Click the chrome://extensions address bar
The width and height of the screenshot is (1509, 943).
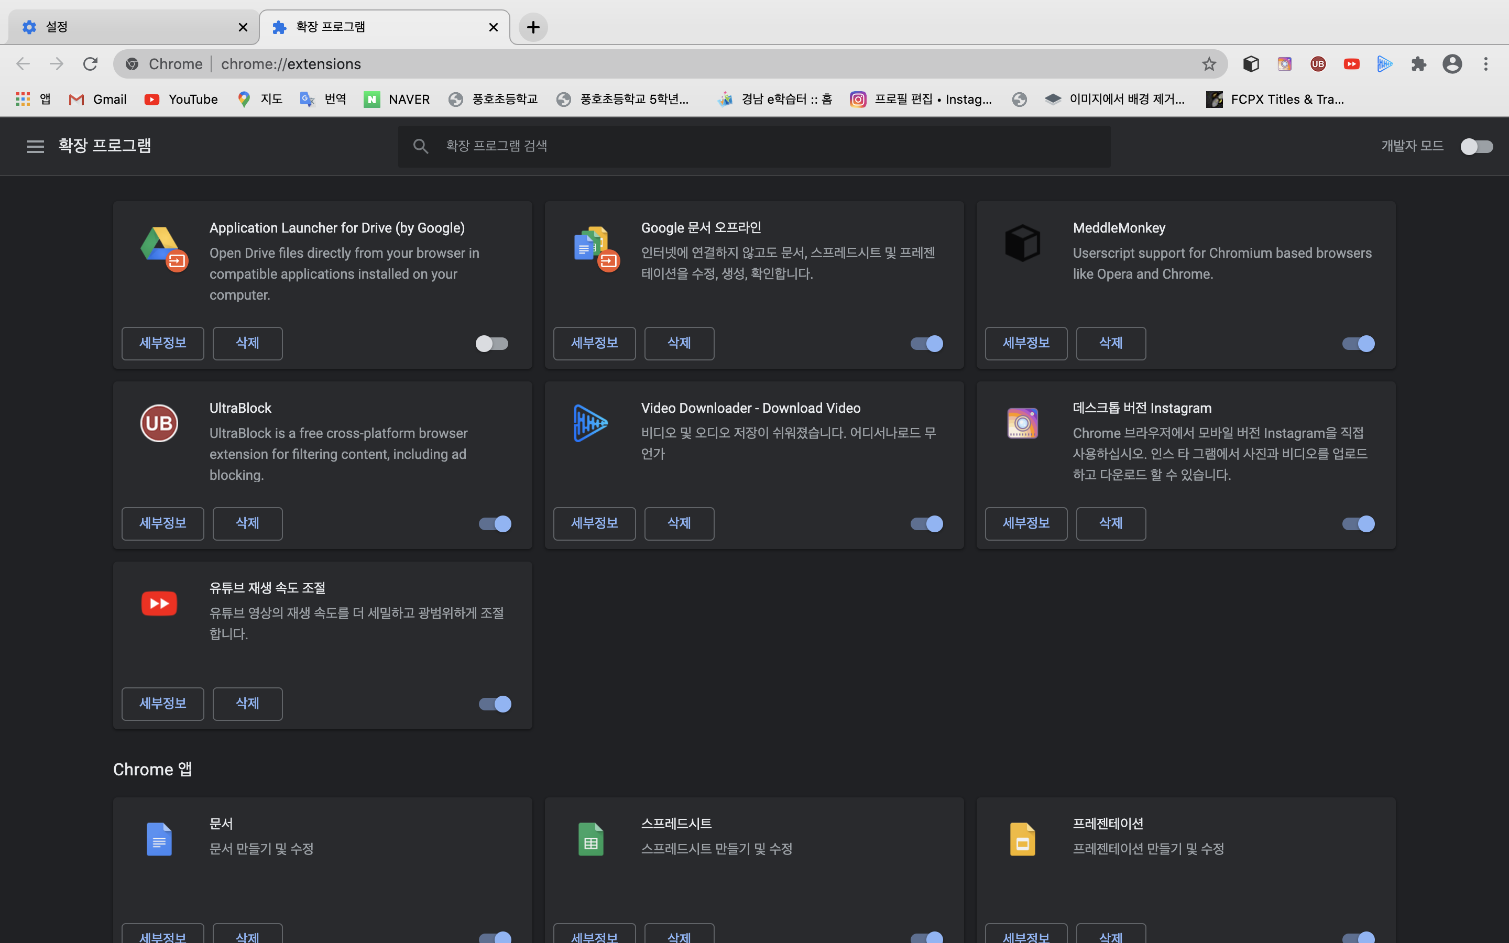(x=670, y=63)
